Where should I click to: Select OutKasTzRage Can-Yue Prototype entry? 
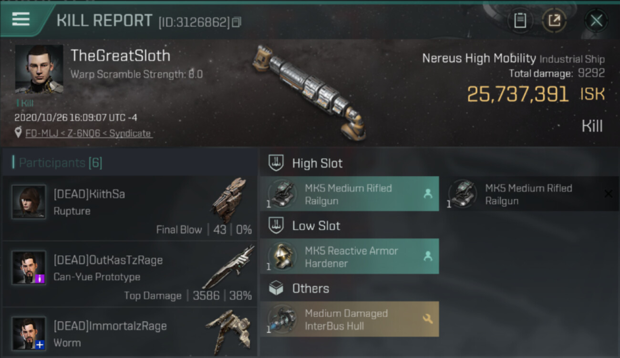[130, 274]
